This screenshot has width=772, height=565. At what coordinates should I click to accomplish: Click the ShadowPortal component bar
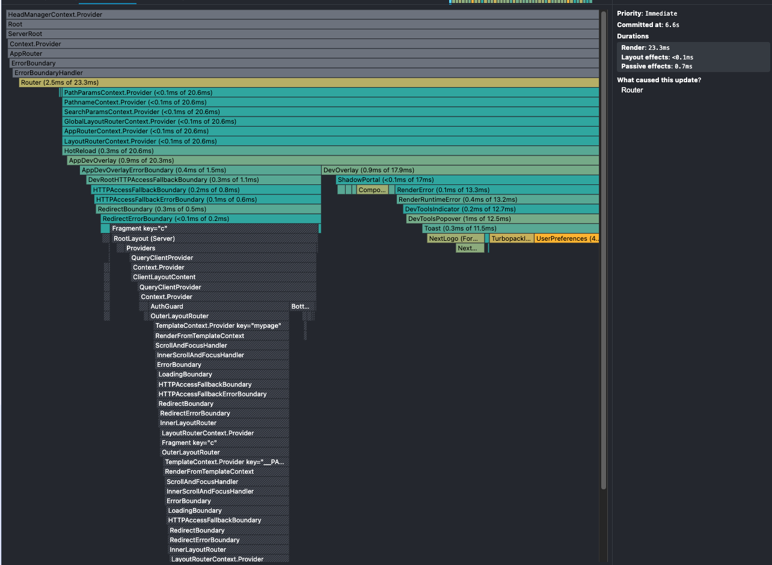[467, 180]
